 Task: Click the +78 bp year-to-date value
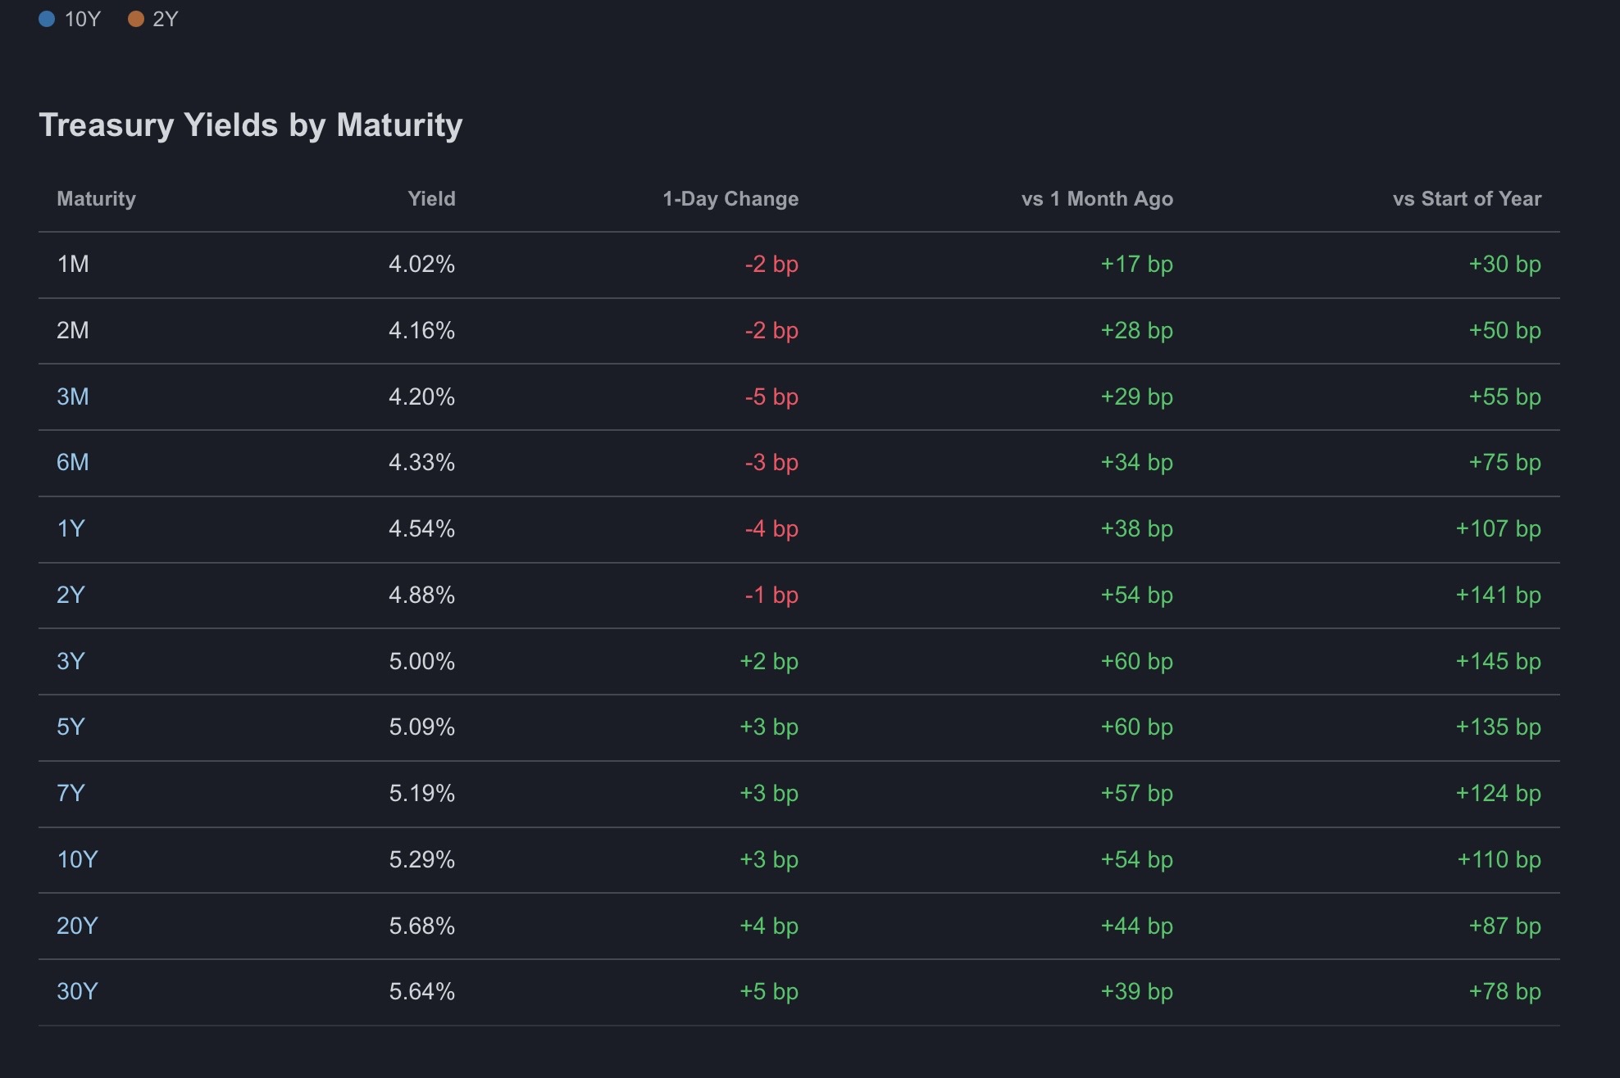click(x=1504, y=992)
